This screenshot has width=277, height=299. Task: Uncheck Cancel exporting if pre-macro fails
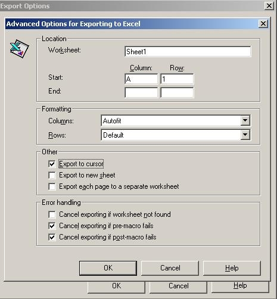pos(52,226)
